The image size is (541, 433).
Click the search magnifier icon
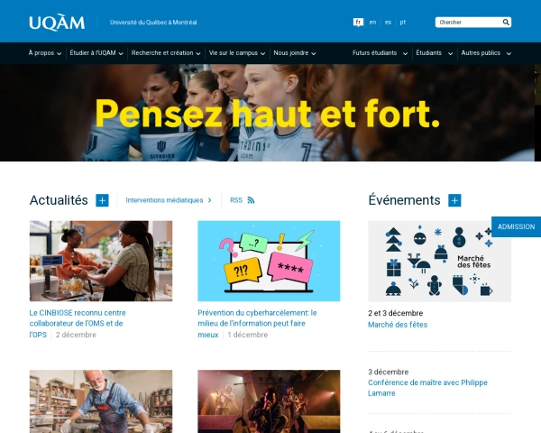tap(506, 22)
